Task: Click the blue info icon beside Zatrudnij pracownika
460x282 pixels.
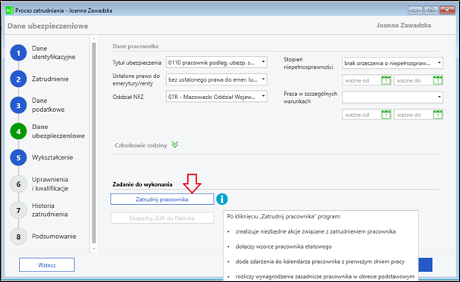Action: [x=222, y=199]
